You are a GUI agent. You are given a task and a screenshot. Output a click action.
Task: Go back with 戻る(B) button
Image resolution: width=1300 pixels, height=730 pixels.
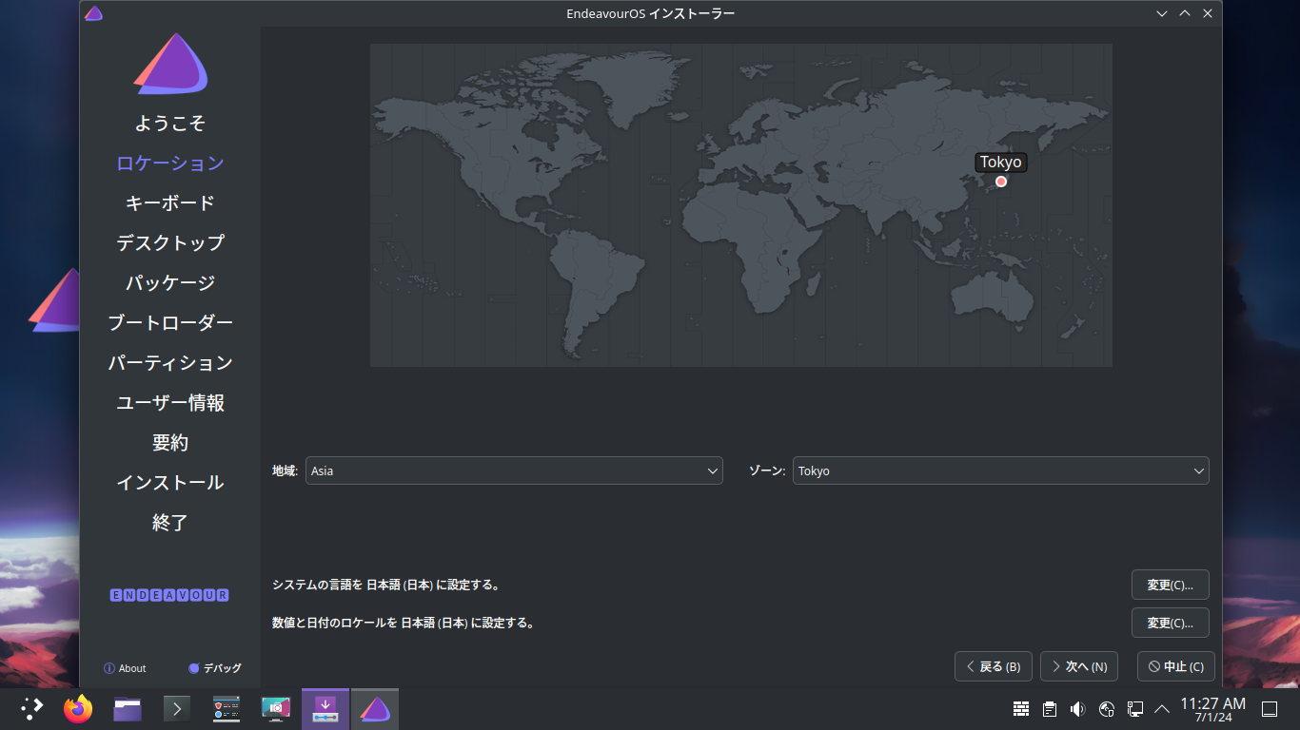[x=994, y=666]
